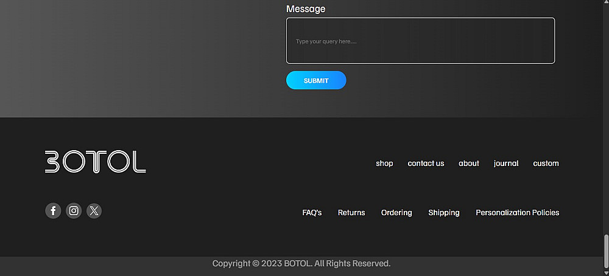Screen dimensions: 609x276
Task: Click the vertical scrollbar thumb
Action: [606, 251]
